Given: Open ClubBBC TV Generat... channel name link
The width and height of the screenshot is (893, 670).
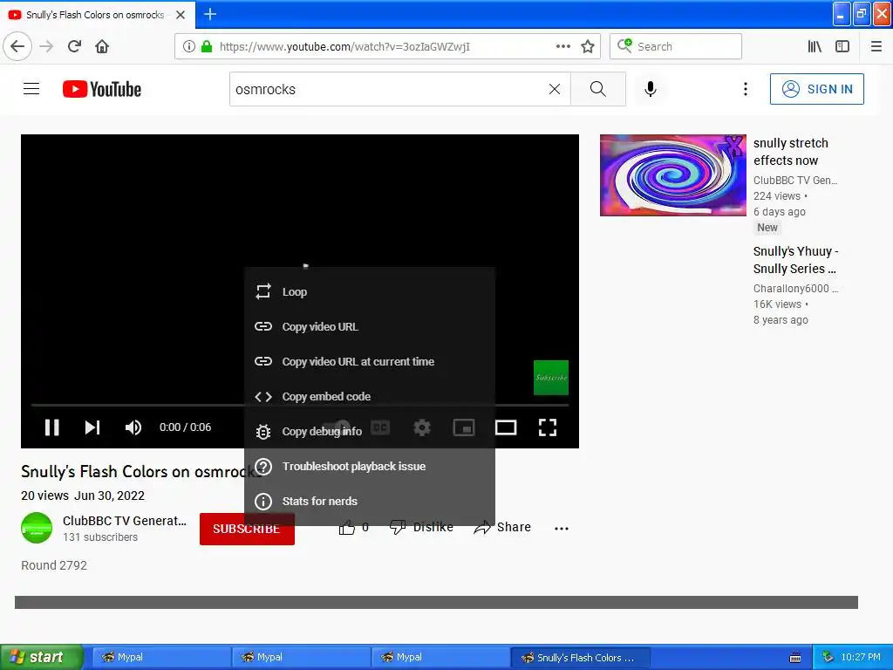Looking at the screenshot, I should [124, 521].
